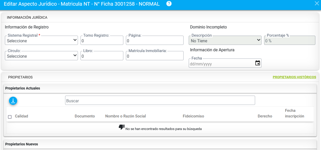Sort by the Derecho column header

pos(265,116)
